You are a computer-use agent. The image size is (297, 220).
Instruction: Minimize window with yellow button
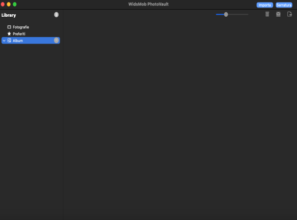click(9, 5)
